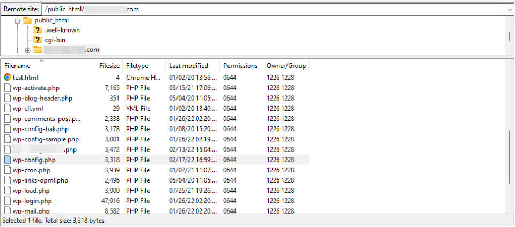Select wp-config-bak.php in the file list
Screen dimensions: 515x227
click(41, 129)
